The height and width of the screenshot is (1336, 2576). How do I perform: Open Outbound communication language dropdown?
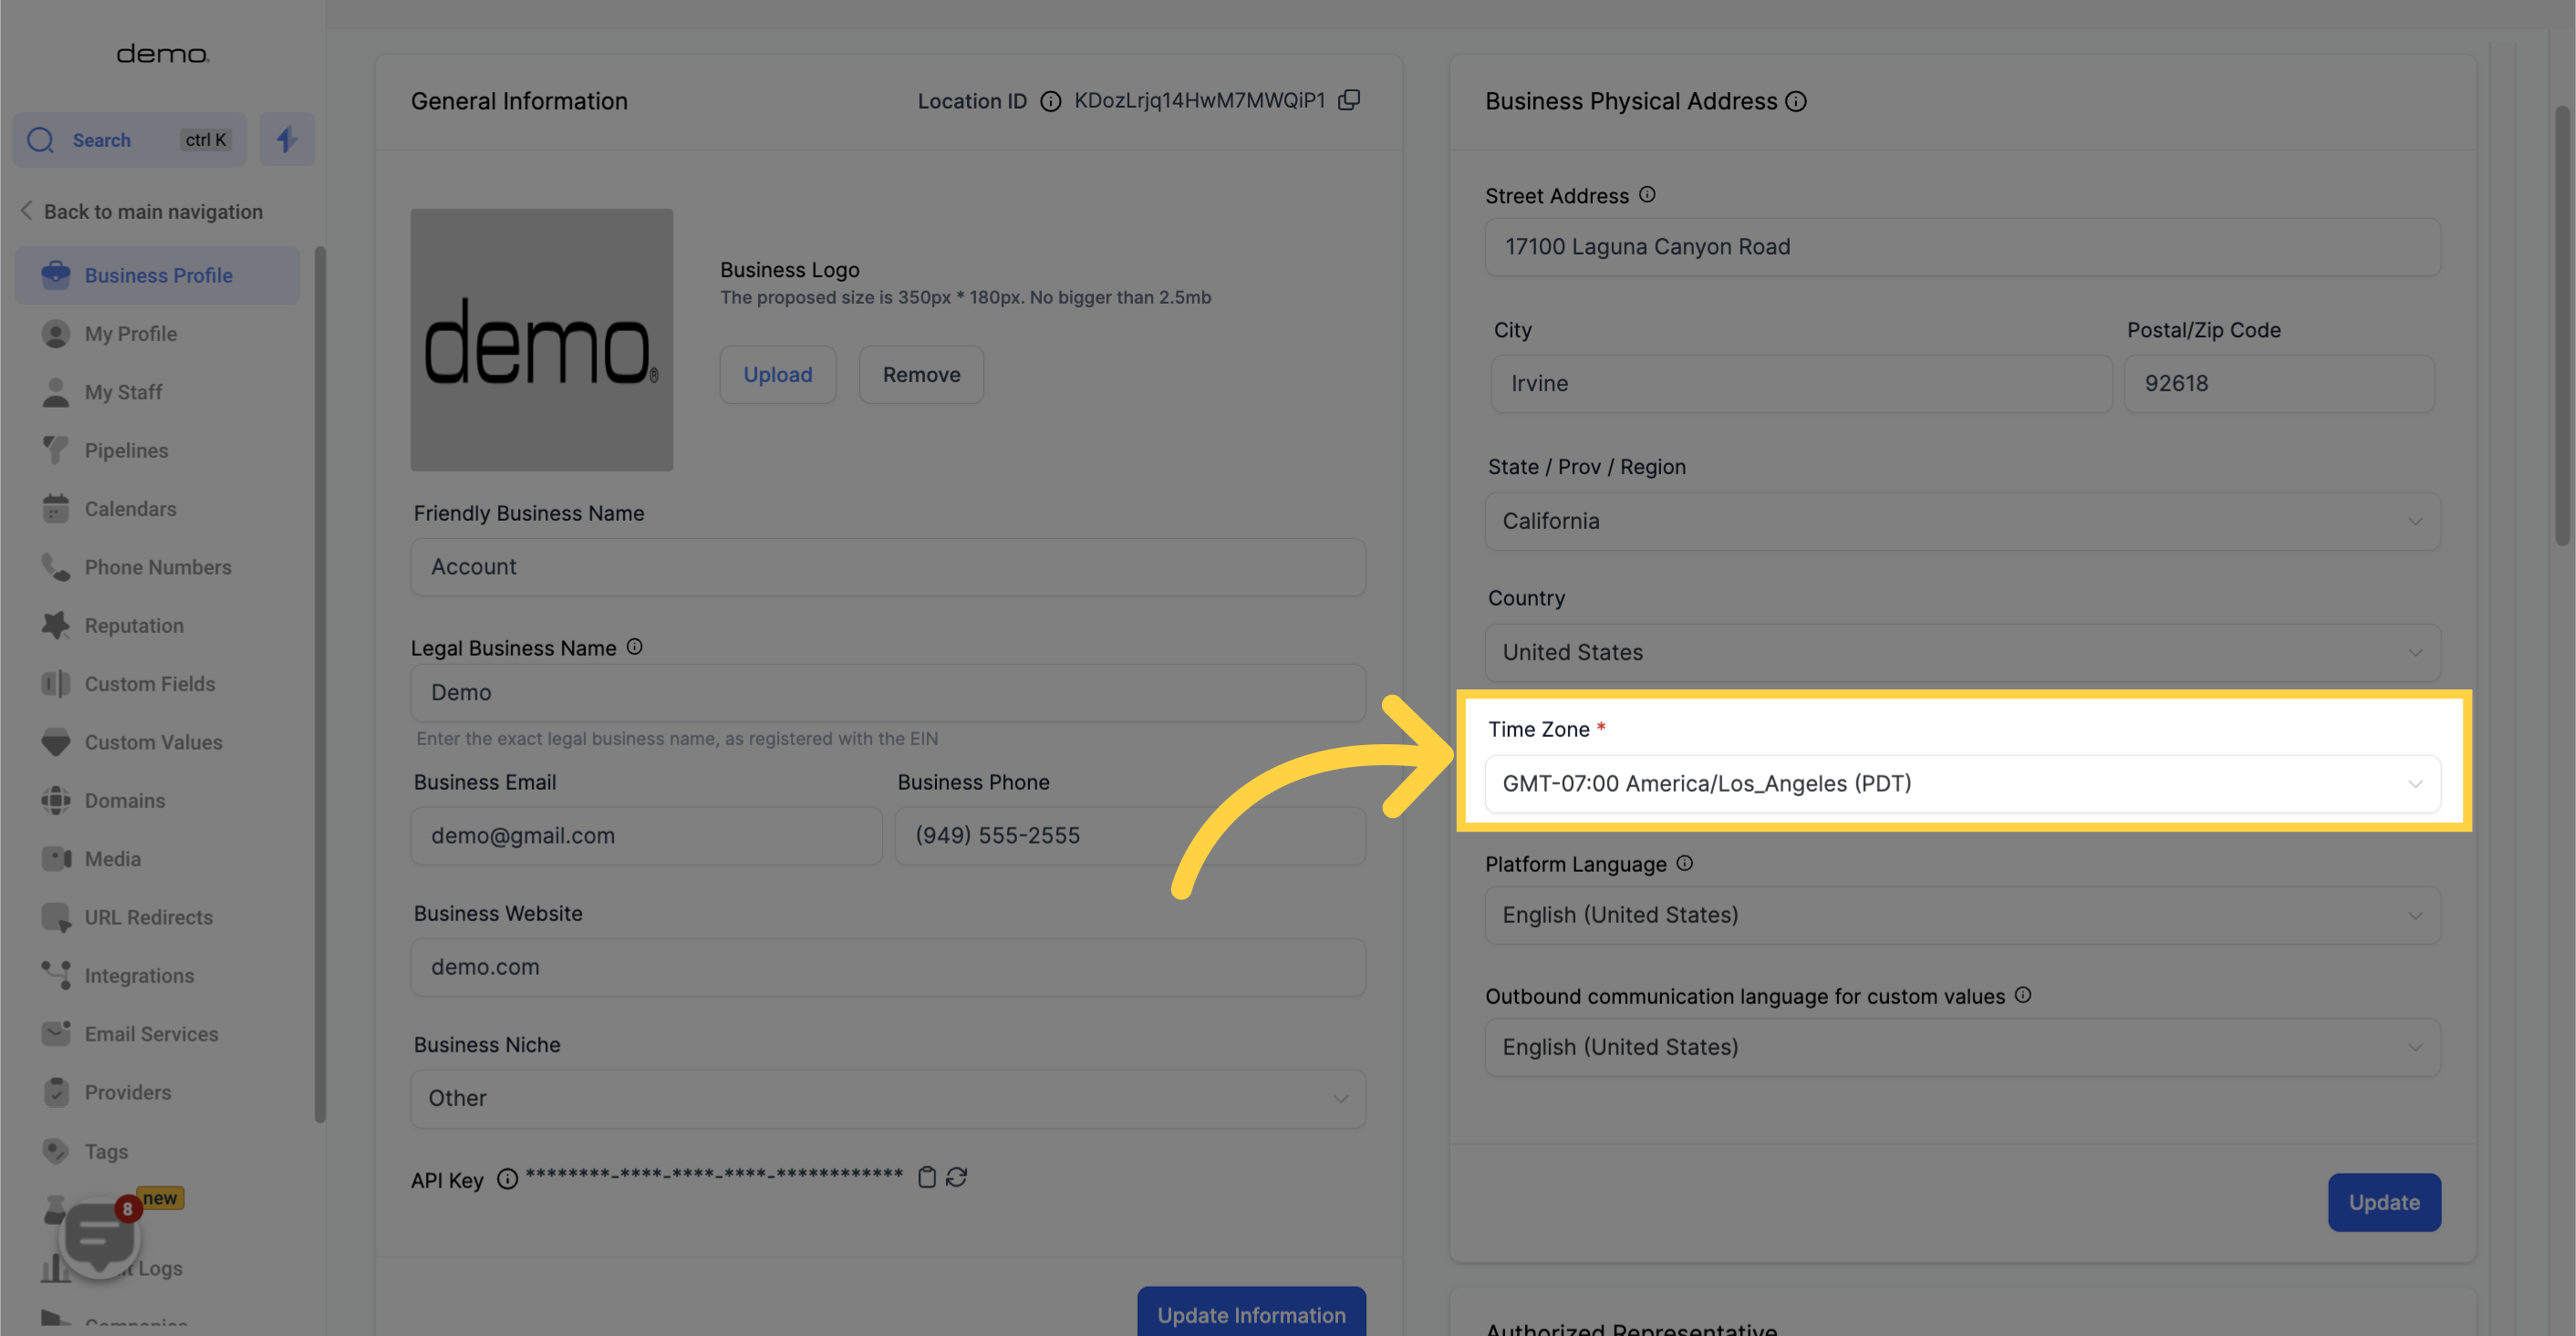(x=1962, y=1047)
